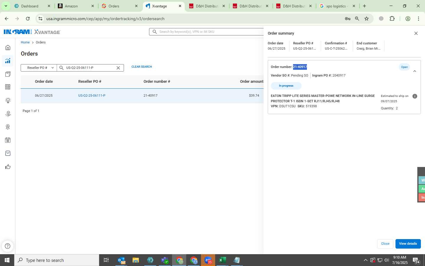
Task: Open the password manager key icon
Action: coord(348,19)
